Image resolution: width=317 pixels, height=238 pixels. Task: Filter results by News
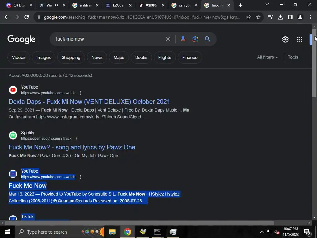click(x=97, y=57)
